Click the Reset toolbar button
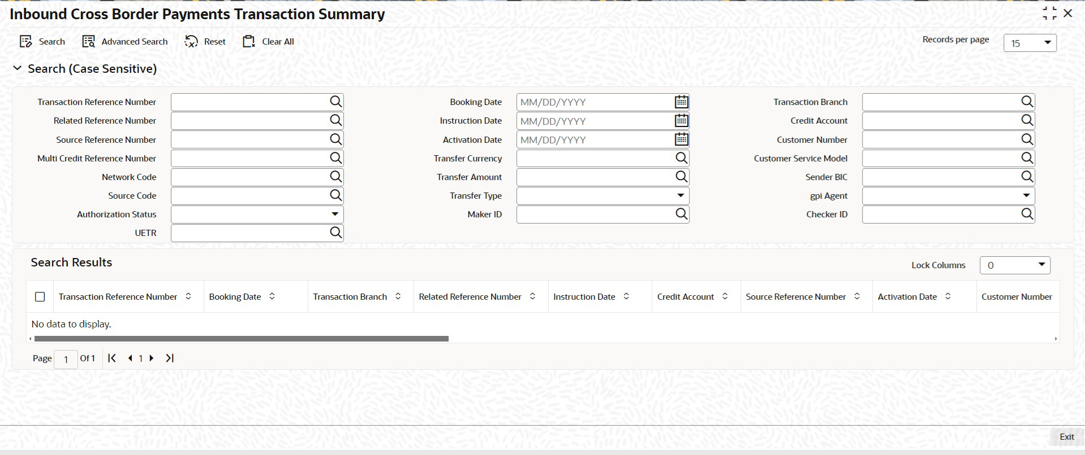 click(x=205, y=42)
